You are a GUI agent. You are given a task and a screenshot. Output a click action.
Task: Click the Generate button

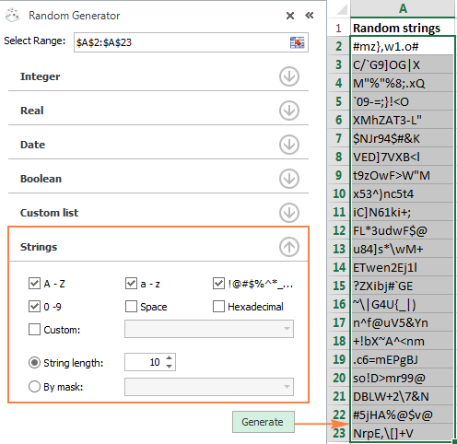point(264,422)
